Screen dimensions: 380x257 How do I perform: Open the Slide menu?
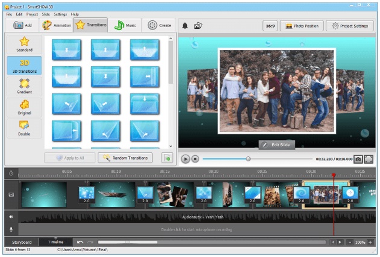(46, 14)
